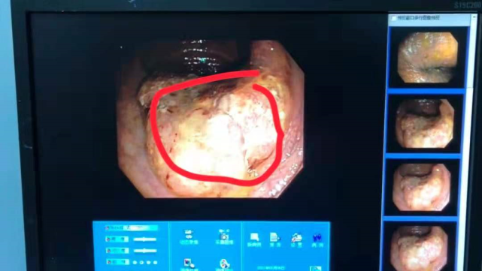Viewport: 482px width, 271px height.
Task: Click the main endoscopy image view
Action: [x=211, y=119]
